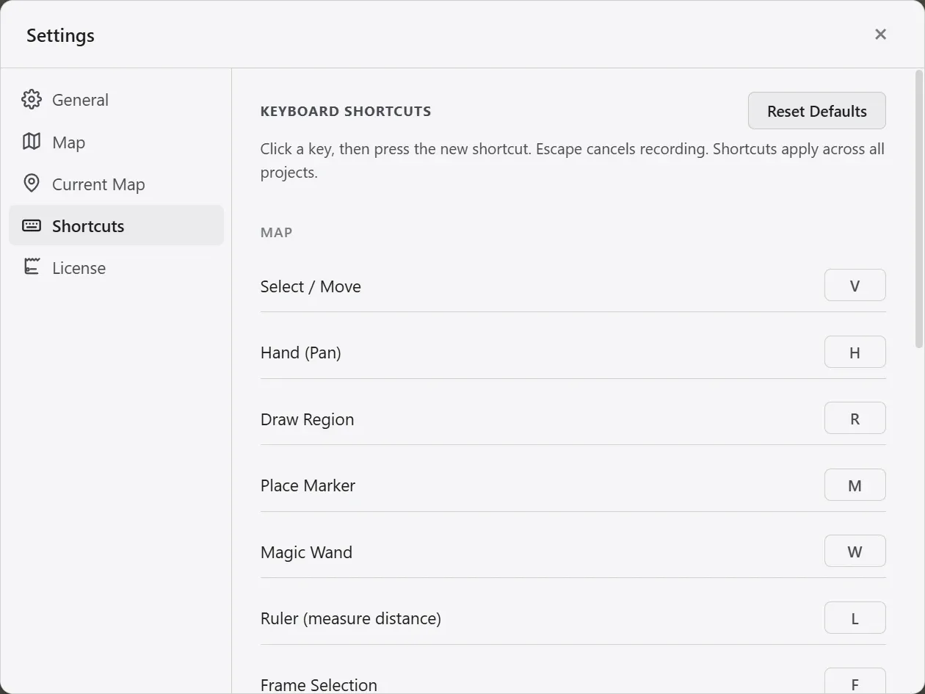Screen dimensions: 925x694
Task: Click the "Hand (Pan)" label
Action: [301, 353]
